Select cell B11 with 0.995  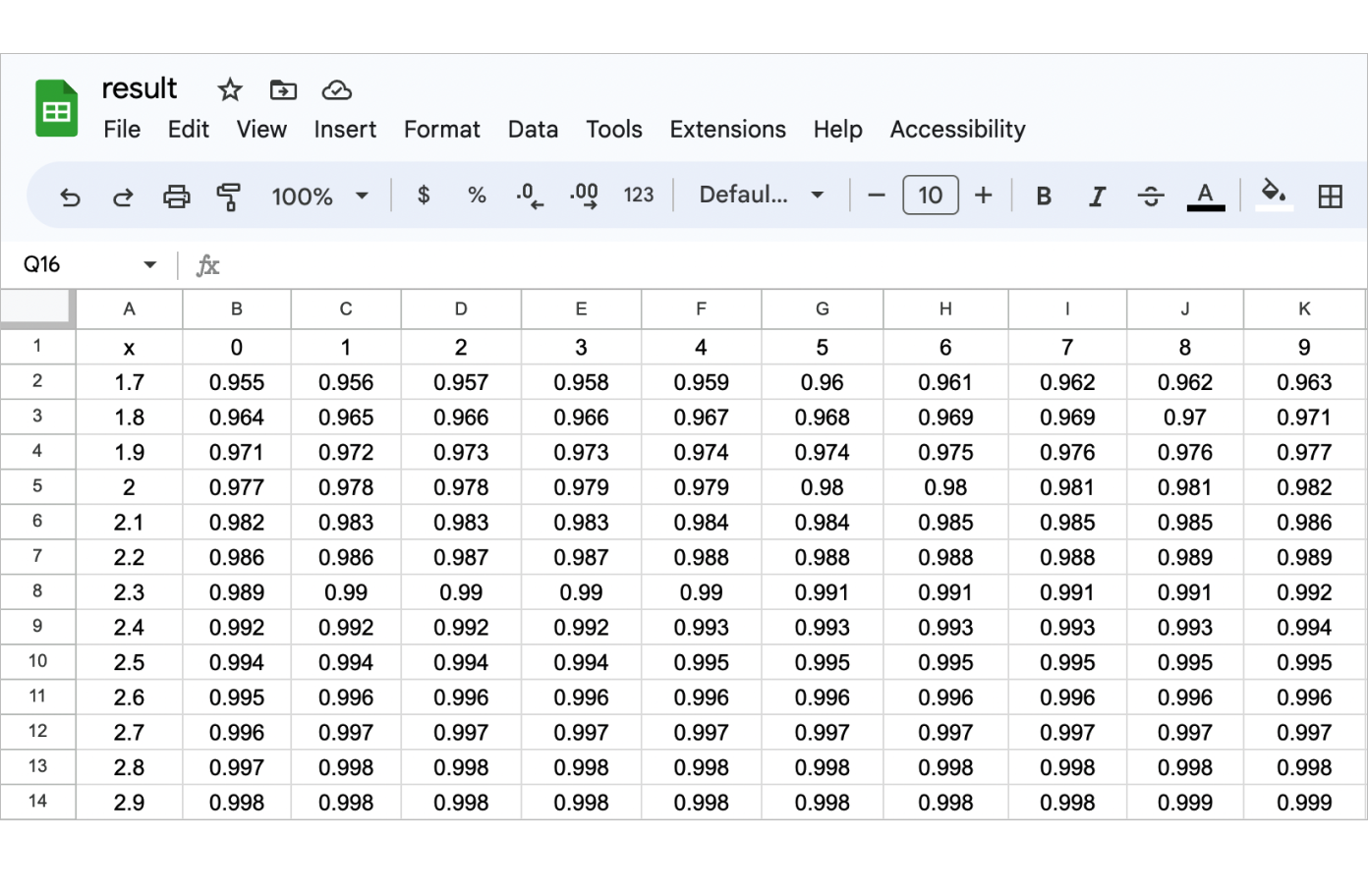(237, 698)
